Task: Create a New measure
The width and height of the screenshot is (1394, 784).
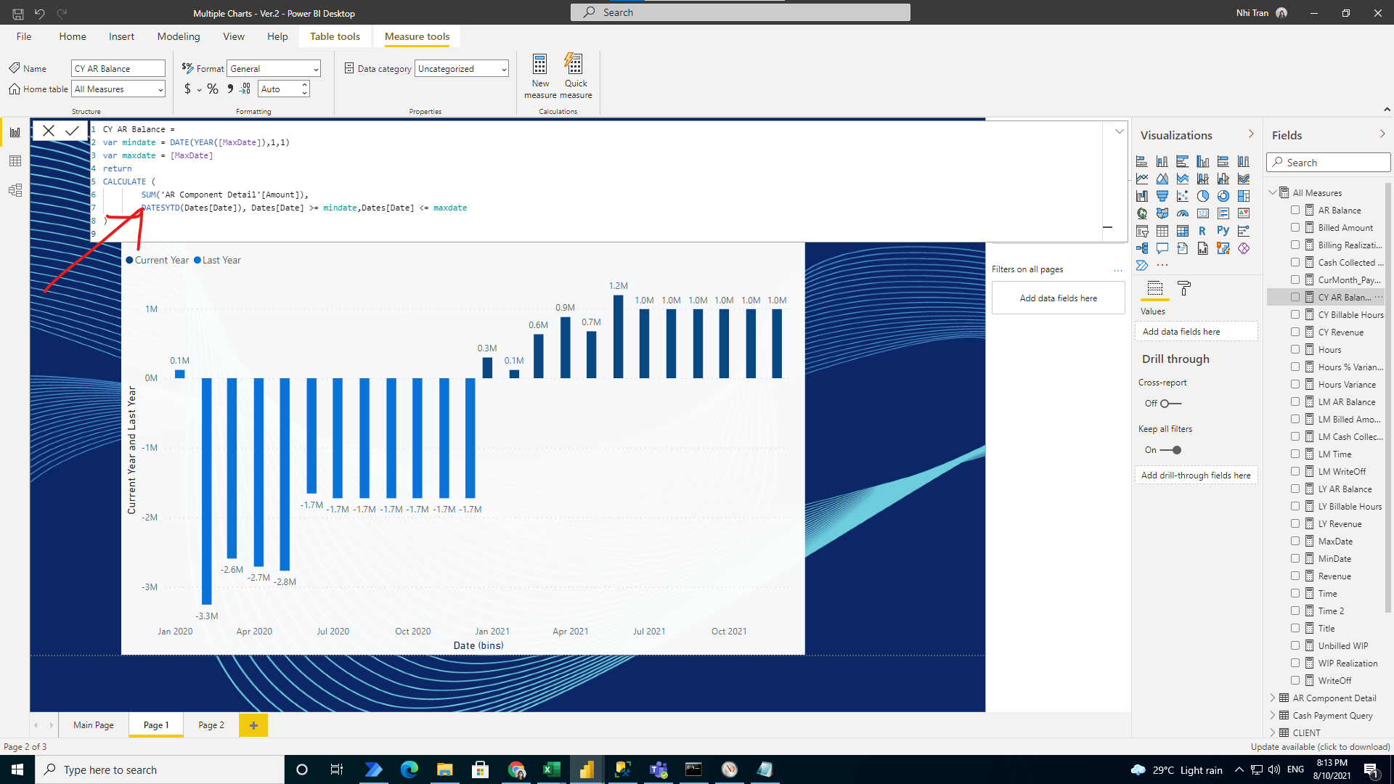Action: click(x=540, y=76)
